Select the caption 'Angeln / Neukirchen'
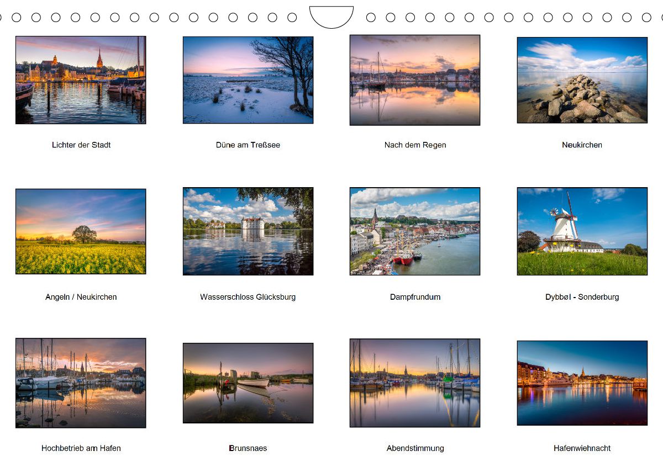 point(81,297)
